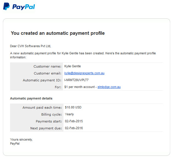The height and width of the screenshot is (159, 176).
Task: Click the Automatic payment details subheading
Action: coord(31,98)
